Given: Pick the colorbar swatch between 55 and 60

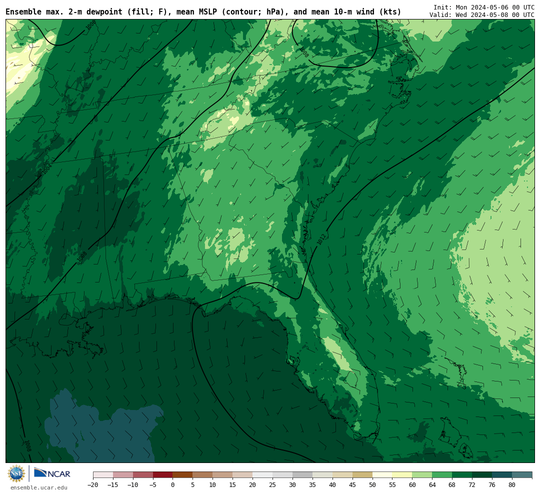Looking at the screenshot, I should pos(402,475).
